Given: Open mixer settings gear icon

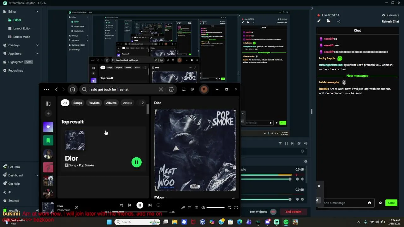Looking at the screenshot, I should (306, 161).
